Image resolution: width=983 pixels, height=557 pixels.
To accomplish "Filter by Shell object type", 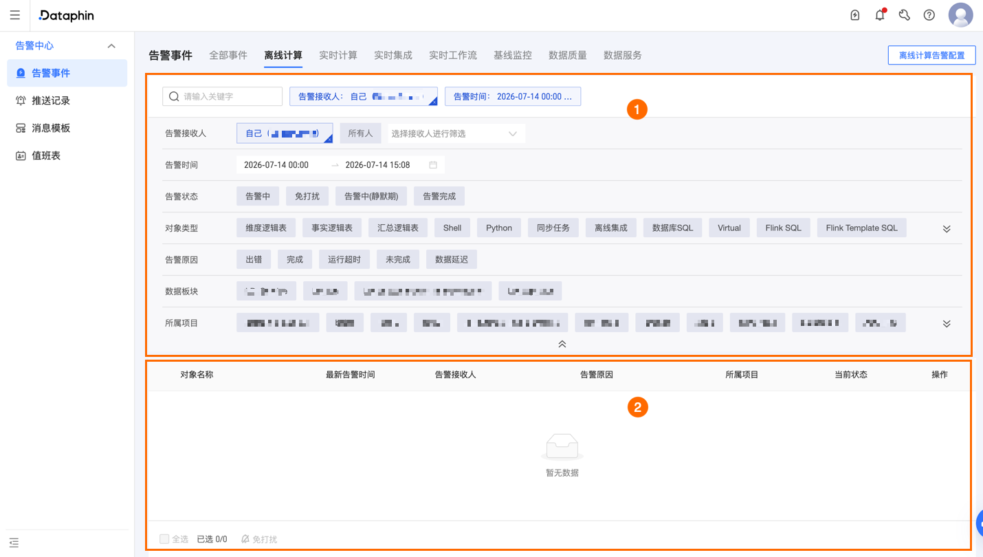I will pos(452,228).
